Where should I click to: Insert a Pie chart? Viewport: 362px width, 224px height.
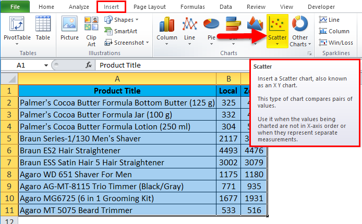click(211, 30)
